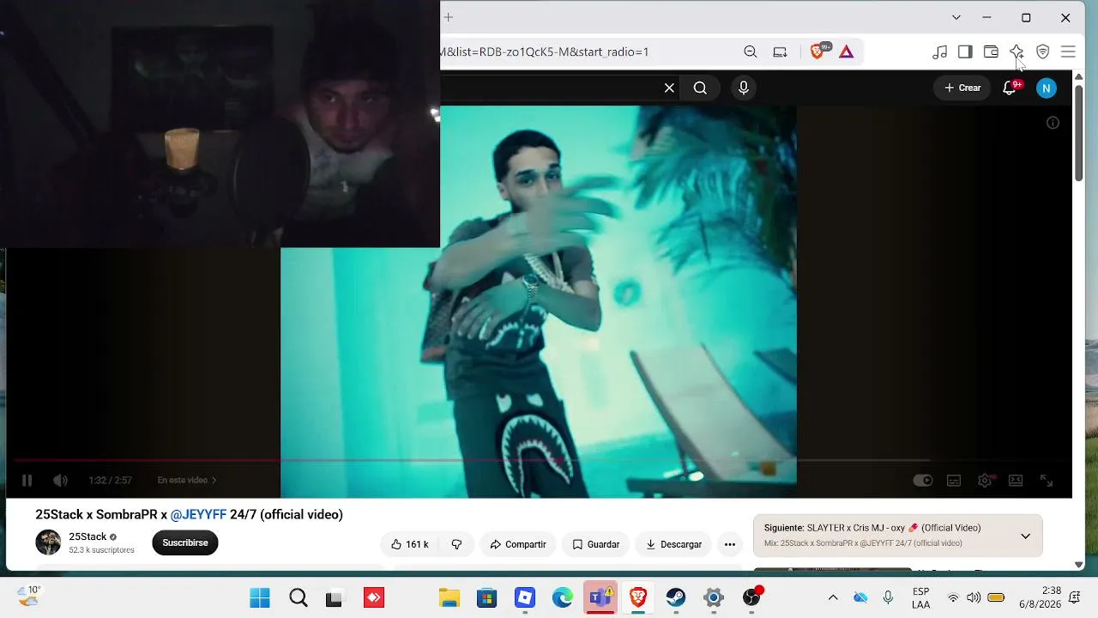This screenshot has width=1098, height=618.
Task: Open the player settings gear
Action: [x=985, y=481]
